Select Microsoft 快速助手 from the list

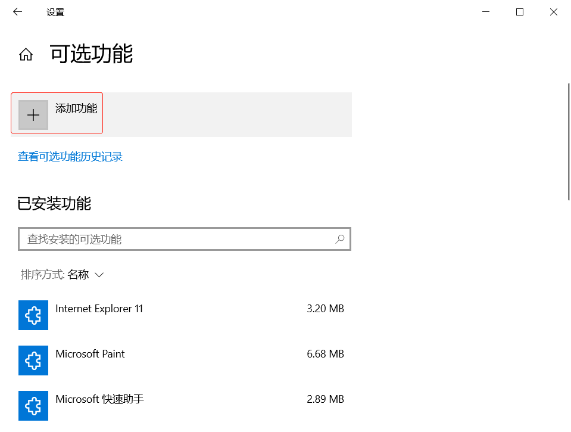pyautogui.click(x=99, y=399)
